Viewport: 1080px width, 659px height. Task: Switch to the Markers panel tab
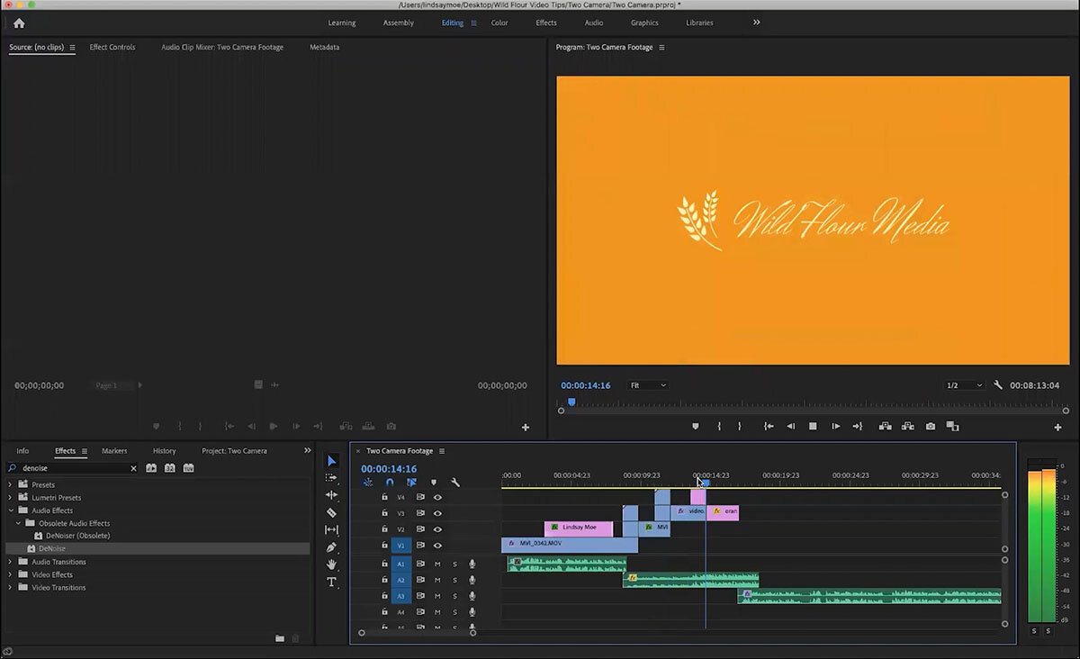(x=114, y=450)
